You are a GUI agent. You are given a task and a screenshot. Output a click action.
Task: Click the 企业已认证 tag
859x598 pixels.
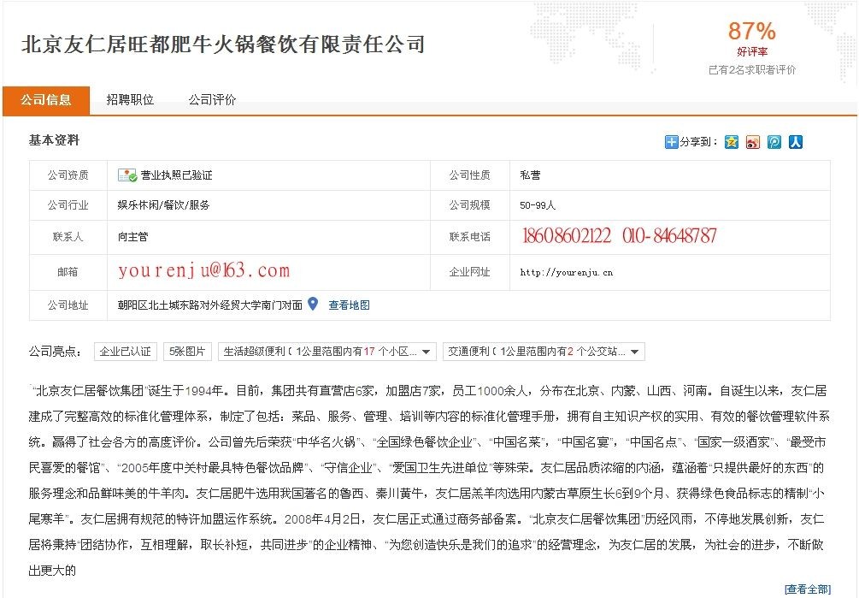point(126,352)
